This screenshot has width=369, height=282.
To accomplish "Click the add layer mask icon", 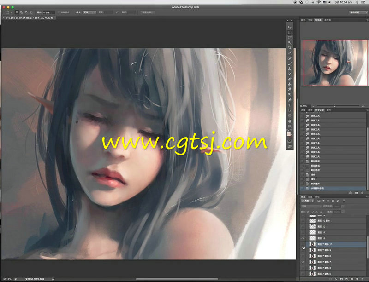I will click(341, 279).
